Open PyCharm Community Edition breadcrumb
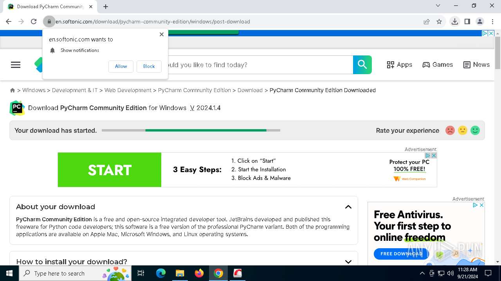This screenshot has height=281, width=501. [195, 90]
